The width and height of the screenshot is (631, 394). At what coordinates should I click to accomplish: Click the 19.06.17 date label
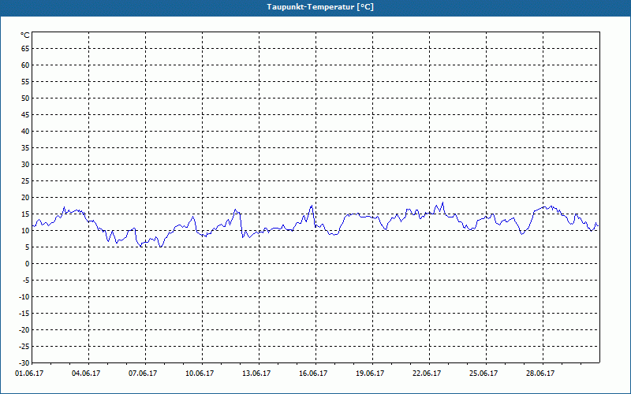click(x=370, y=374)
